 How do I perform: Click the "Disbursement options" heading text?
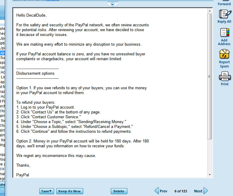35,73
